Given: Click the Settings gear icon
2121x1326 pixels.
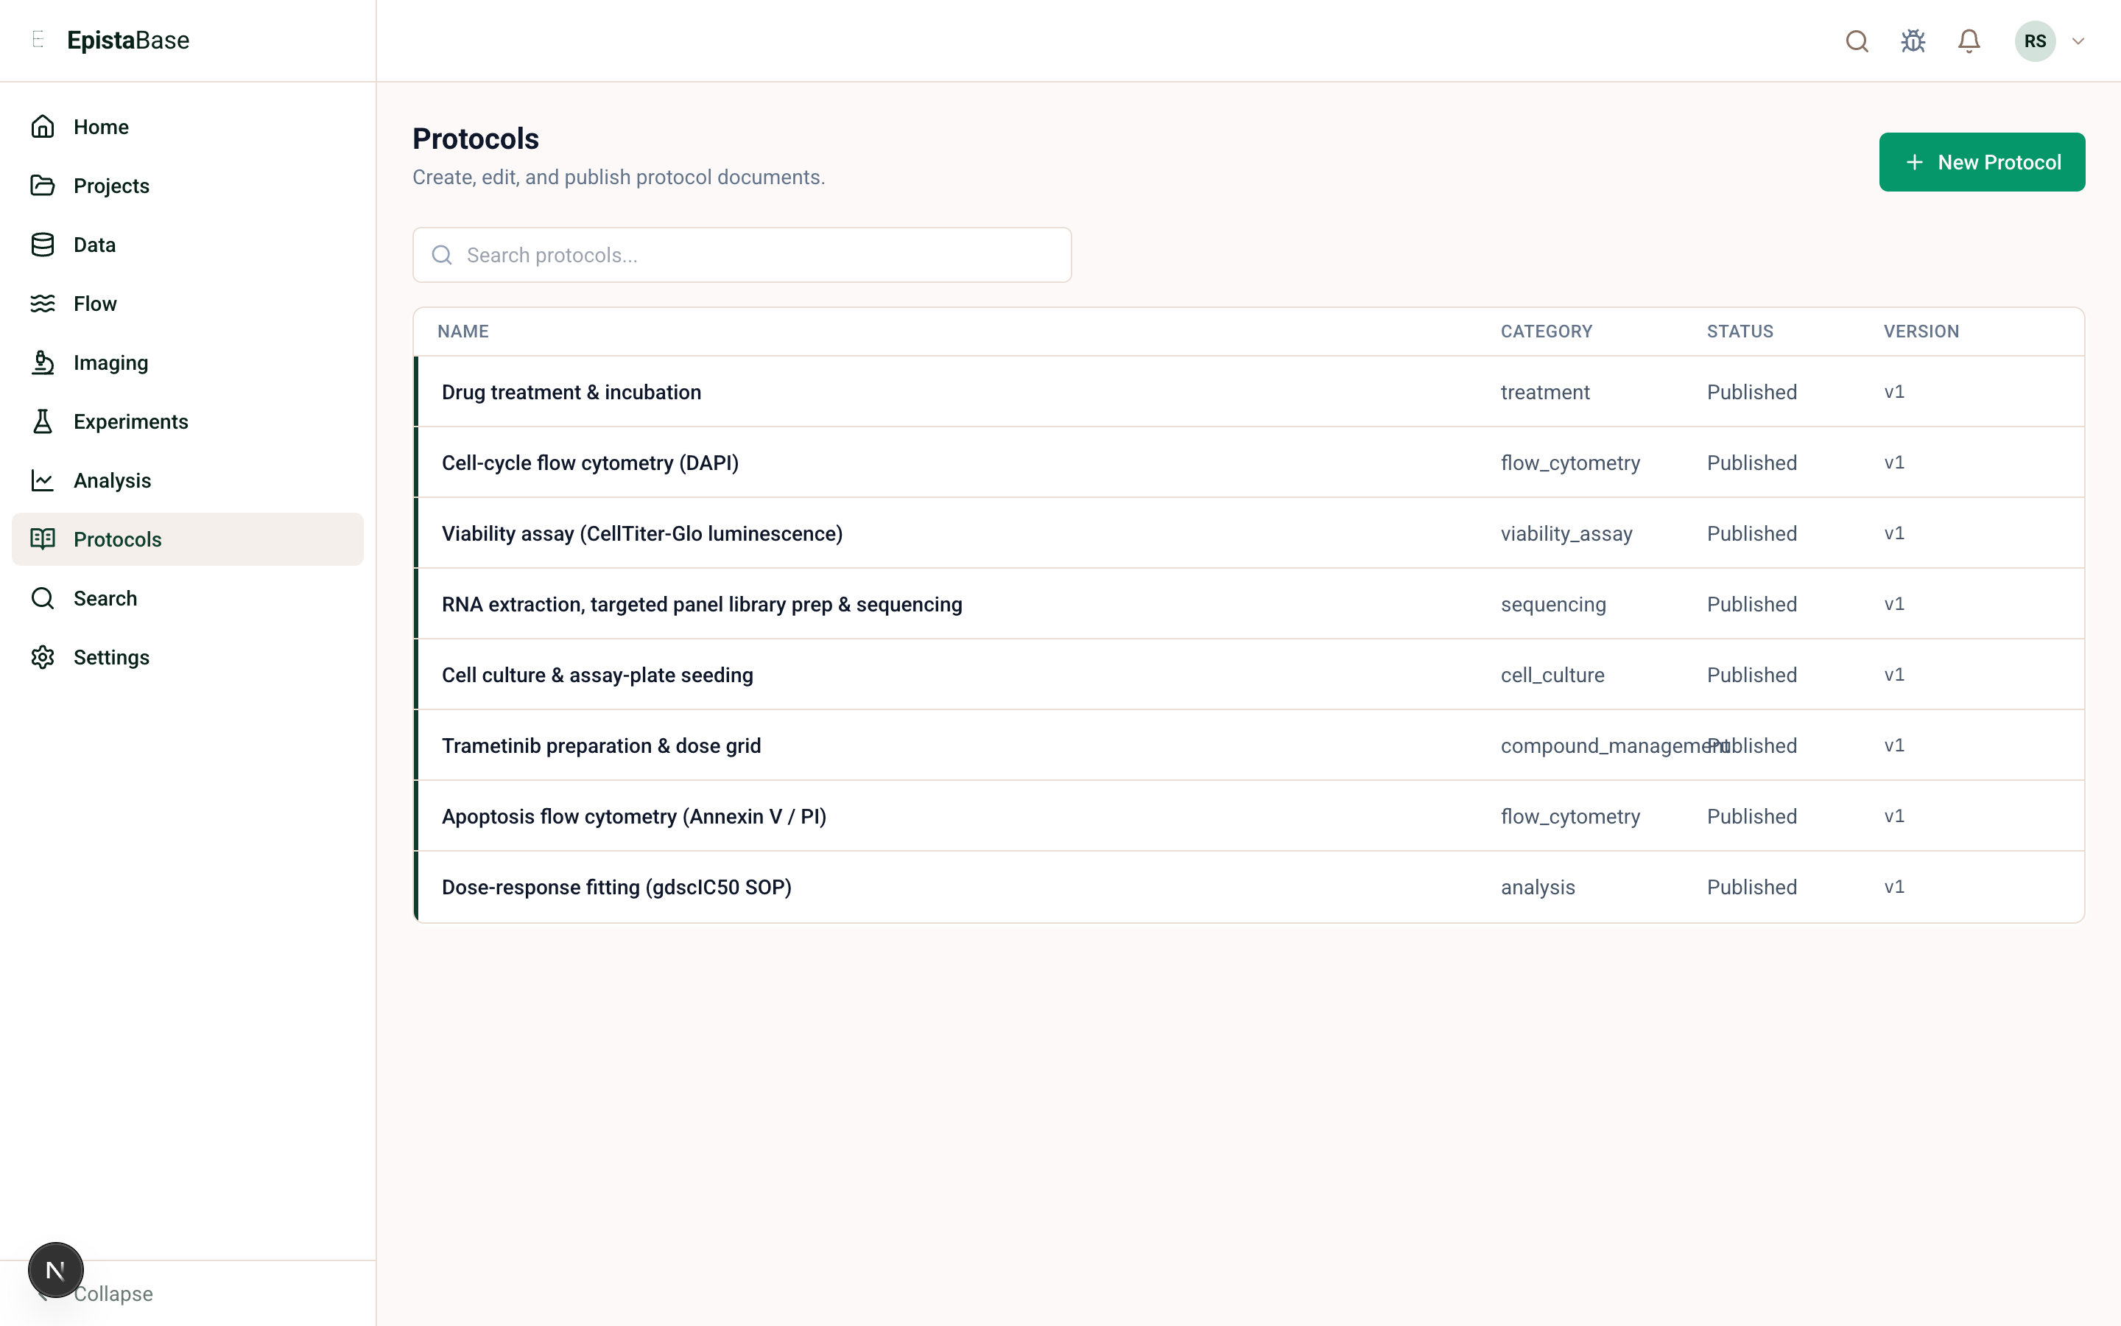Looking at the screenshot, I should coord(42,657).
